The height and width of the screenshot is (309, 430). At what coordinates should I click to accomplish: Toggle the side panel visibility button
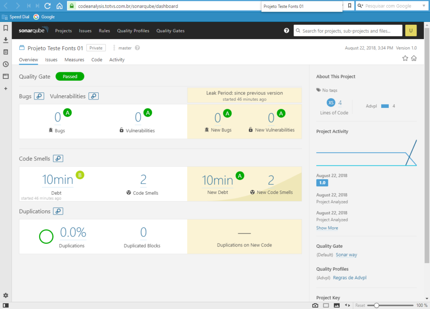pyautogui.click(x=6, y=305)
